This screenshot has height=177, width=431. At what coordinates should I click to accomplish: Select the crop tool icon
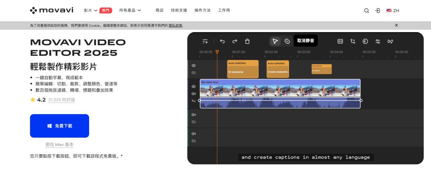pos(353,41)
